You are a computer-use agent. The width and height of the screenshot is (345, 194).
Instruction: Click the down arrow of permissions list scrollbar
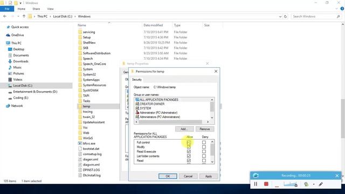[x=212, y=162]
